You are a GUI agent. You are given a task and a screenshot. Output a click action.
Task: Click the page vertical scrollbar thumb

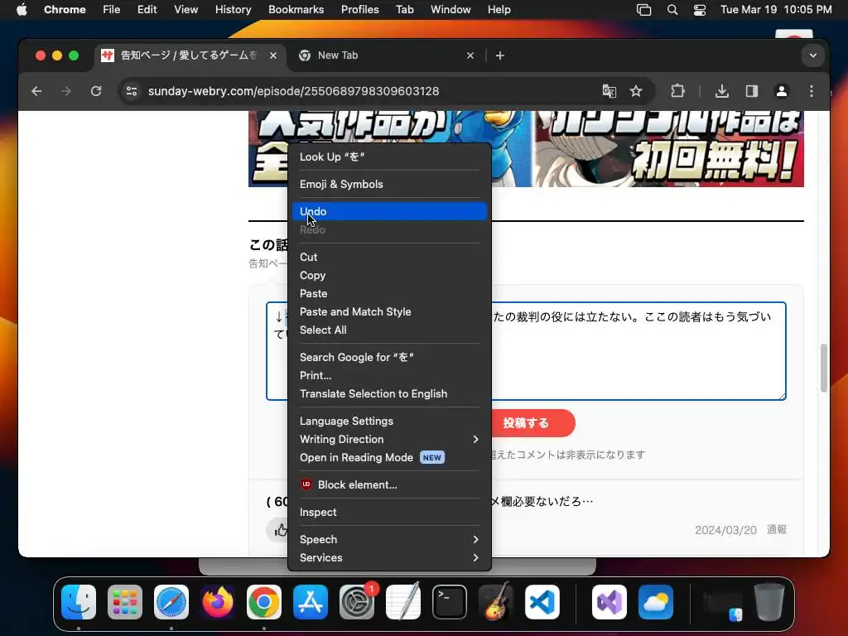point(824,368)
